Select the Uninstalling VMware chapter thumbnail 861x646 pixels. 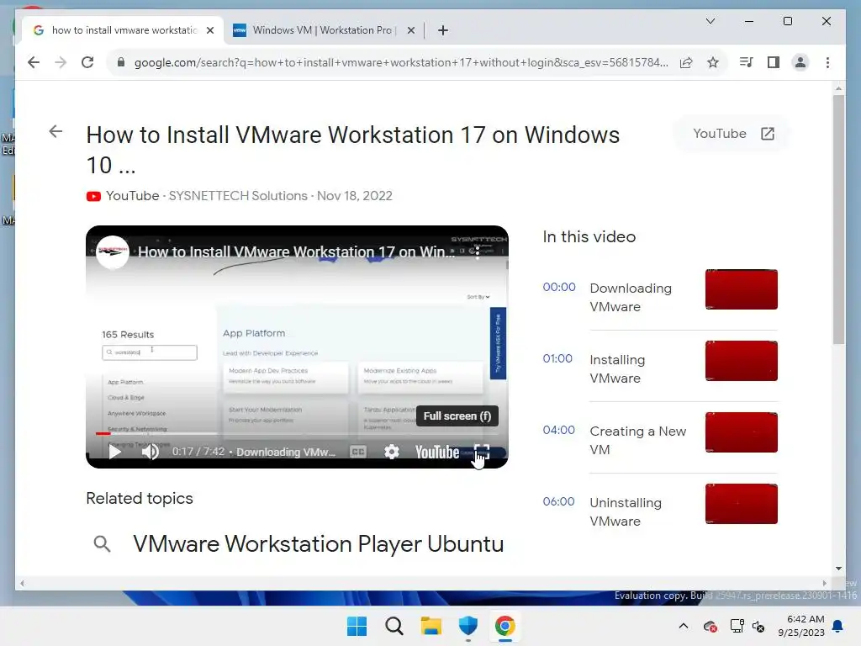[x=742, y=503]
